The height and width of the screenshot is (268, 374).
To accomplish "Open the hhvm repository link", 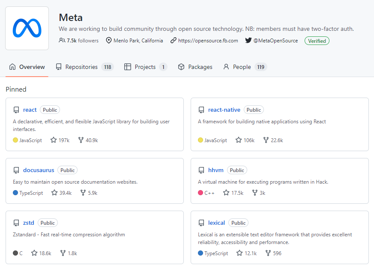I will click(216, 170).
